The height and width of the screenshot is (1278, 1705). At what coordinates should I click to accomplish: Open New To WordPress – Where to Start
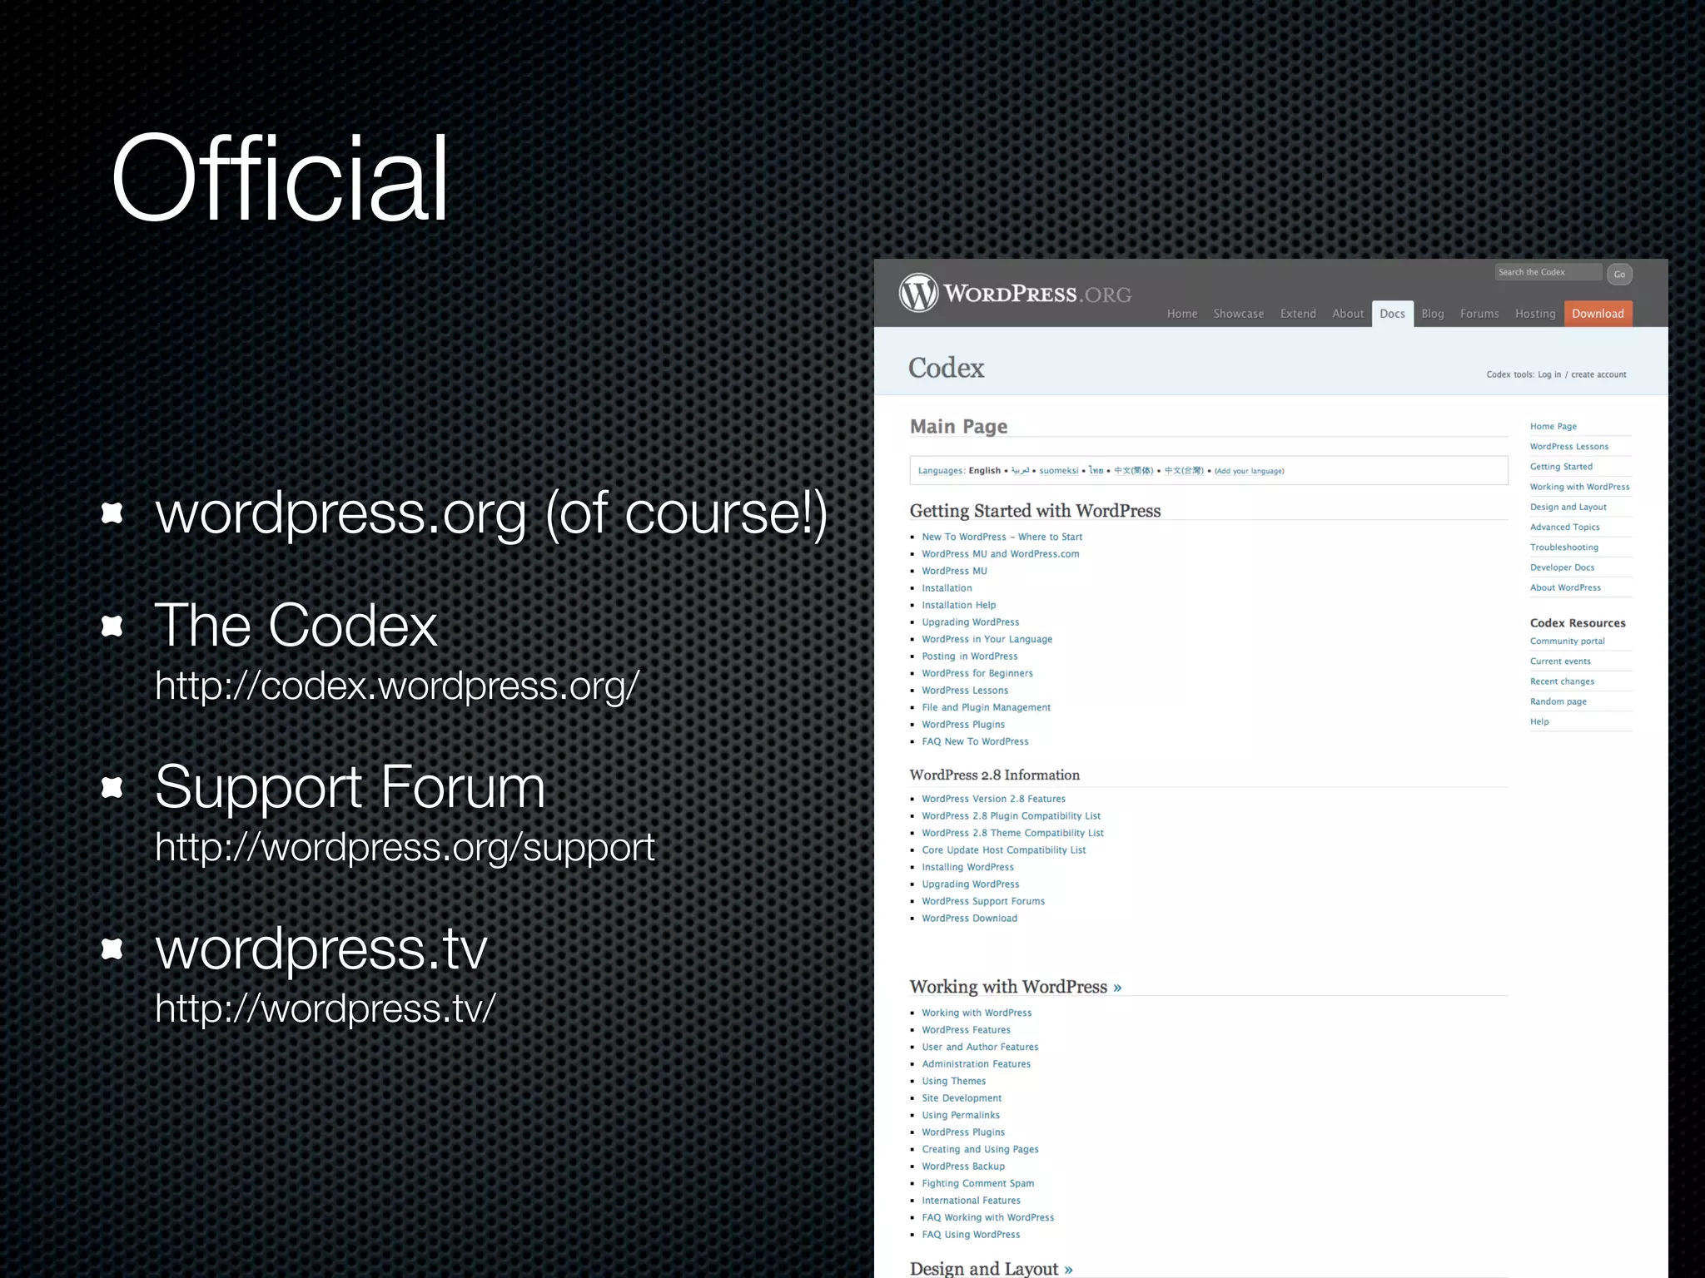[x=1002, y=537]
